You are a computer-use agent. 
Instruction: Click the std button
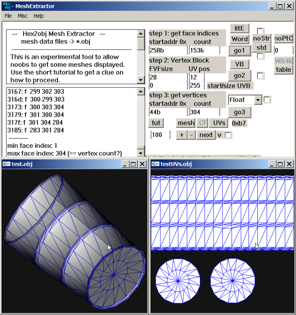[x=262, y=47]
